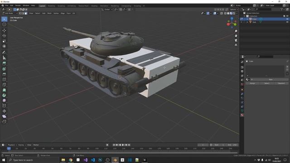Toggle X-ray display in viewport header
Viewport: 290px width, 163px height.
222,13
